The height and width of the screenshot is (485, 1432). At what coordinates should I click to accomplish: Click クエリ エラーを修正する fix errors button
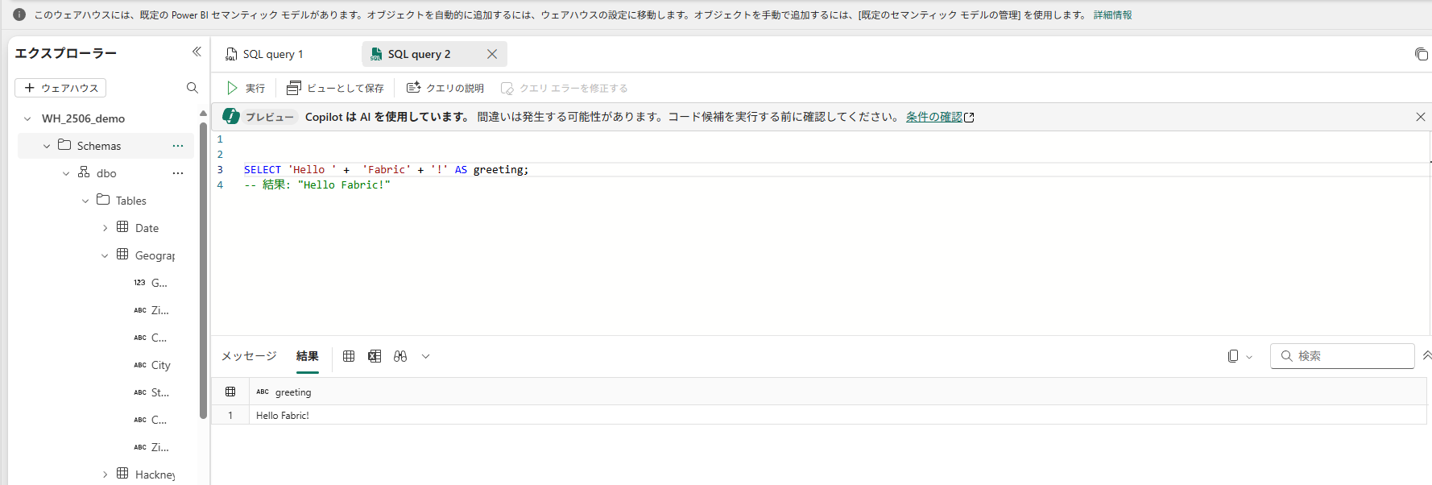[x=564, y=88]
